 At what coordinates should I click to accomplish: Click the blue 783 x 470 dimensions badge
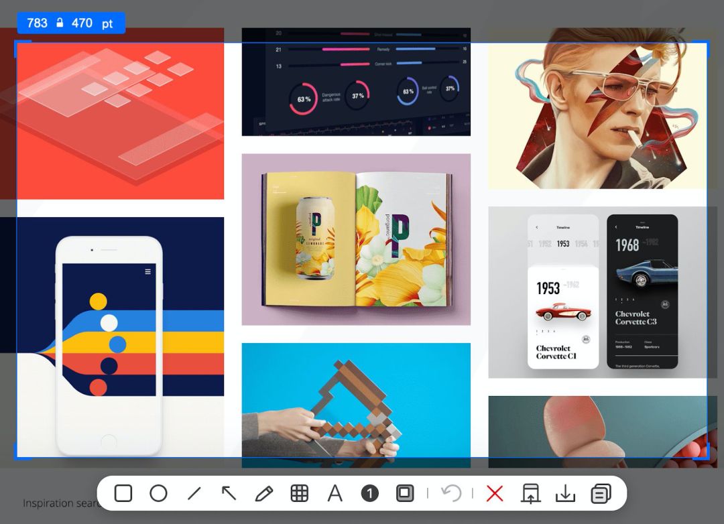[70, 22]
